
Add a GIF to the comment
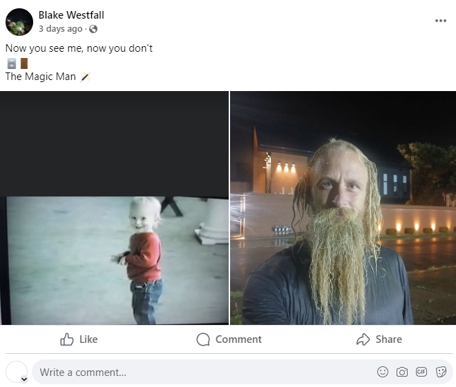coord(421,372)
